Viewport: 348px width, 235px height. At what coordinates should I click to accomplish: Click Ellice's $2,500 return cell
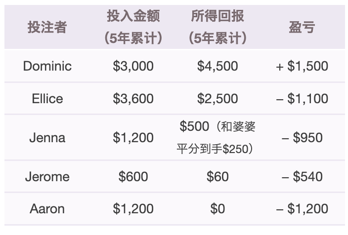point(217,99)
